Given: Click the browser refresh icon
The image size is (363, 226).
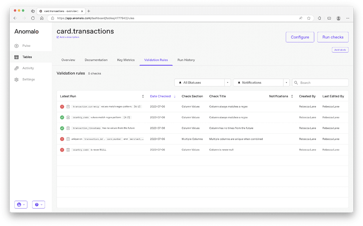Looking at the screenshot, I should [33, 18].
